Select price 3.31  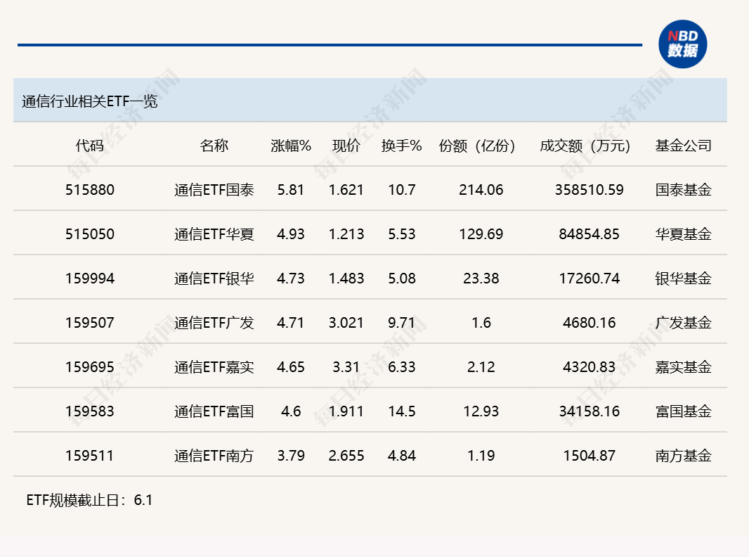346,367
